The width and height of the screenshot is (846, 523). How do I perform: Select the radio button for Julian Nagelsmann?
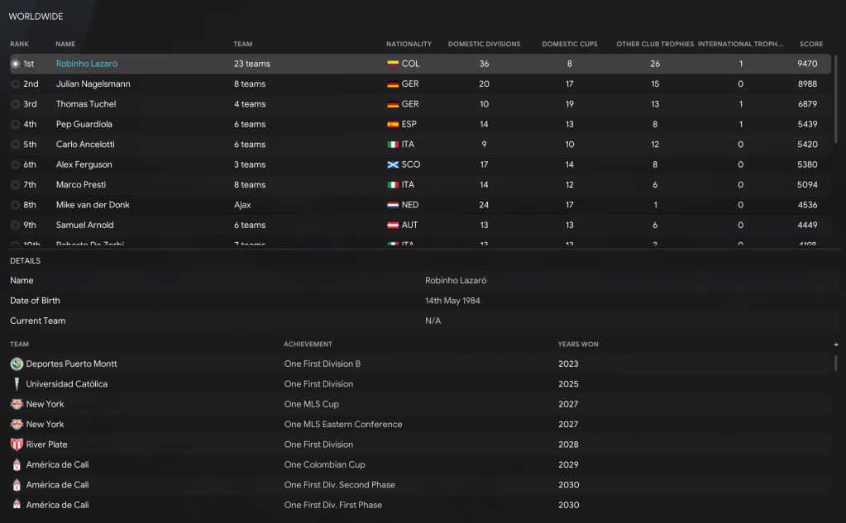click(15, 84)
